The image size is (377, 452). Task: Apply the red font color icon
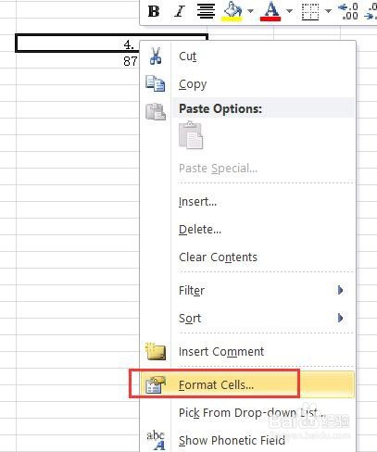pyautogui.click(x=270, y=11)
